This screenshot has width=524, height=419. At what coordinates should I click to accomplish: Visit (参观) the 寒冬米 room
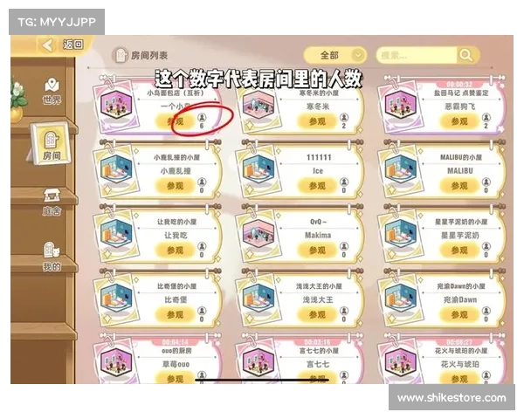click(x=317, y=121)
